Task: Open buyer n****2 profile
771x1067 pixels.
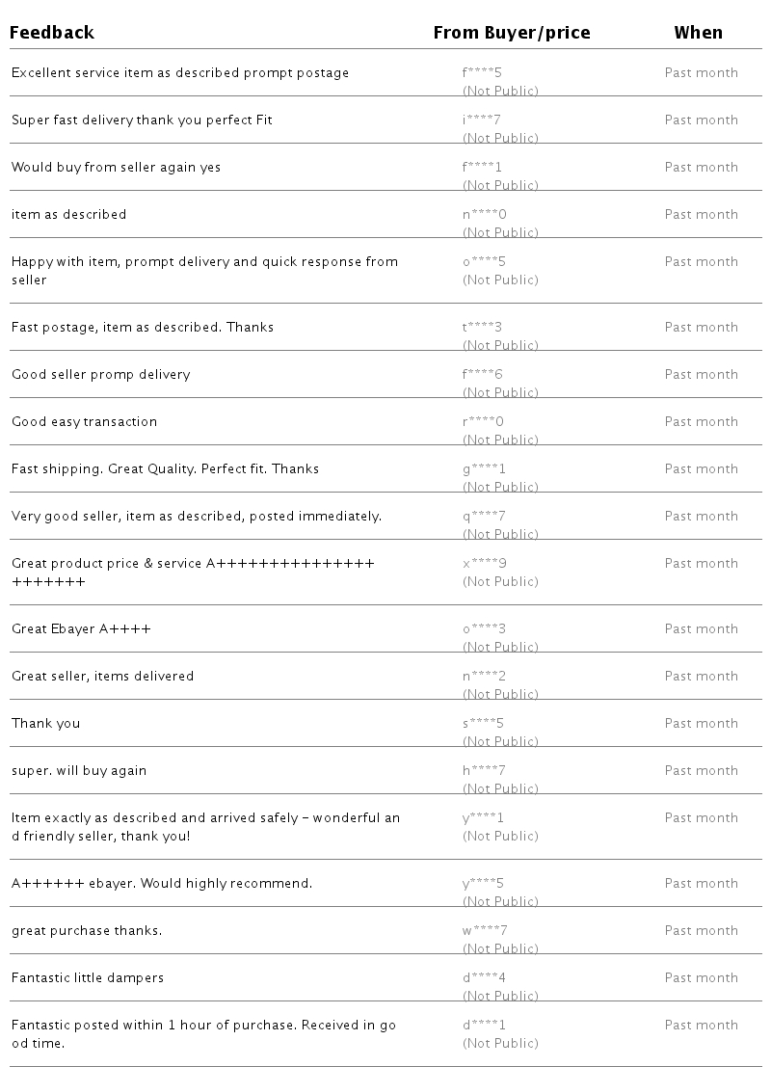Action: pyautogui.click(x=484, y=677)
